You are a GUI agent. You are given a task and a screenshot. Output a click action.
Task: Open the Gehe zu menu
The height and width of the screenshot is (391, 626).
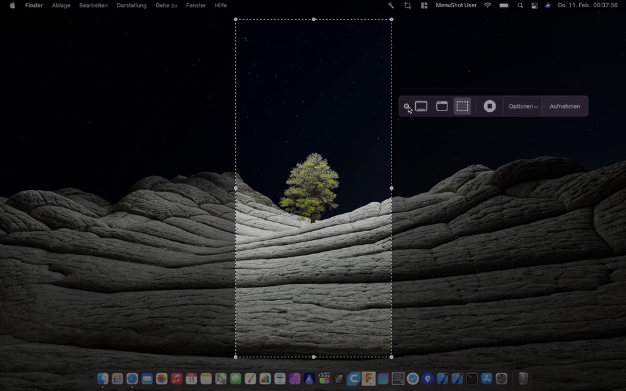[167, 5]
